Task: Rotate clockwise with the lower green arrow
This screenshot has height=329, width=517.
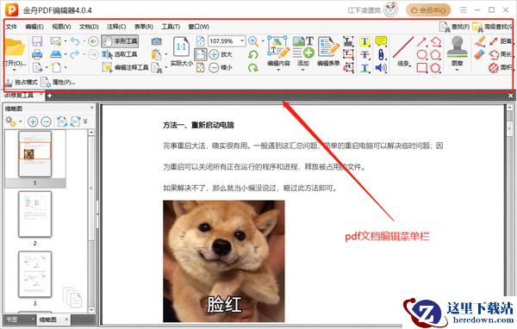Action: (252, 68)
